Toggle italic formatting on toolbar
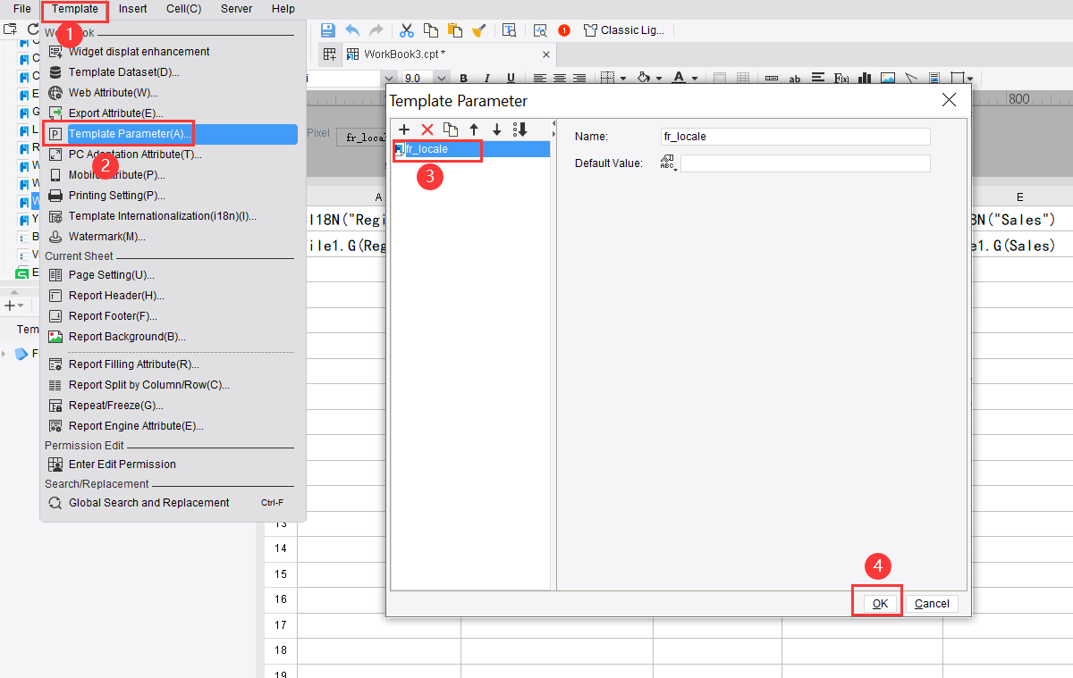 (487, 78)
